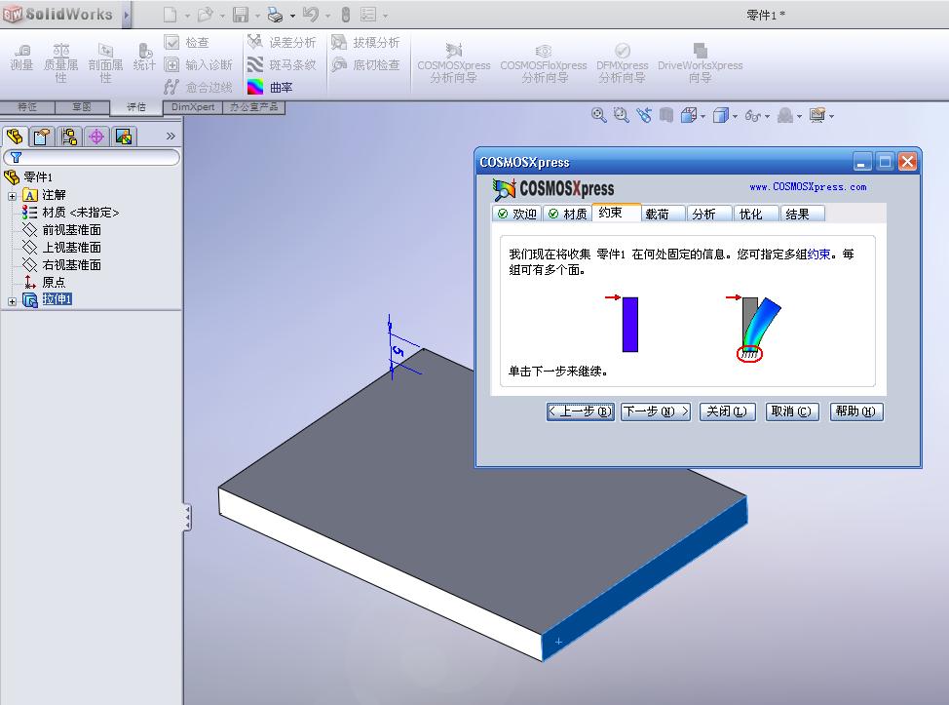Expand the 拉伸1 extrude feature node
949x705 pixels.
(x=12, y=301)
